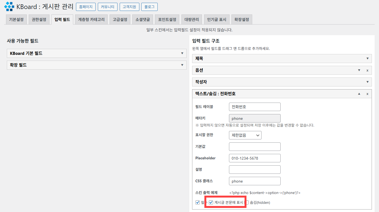The image size is (379, 212).
Task: Click the empty 설명 input field
Action: 255,169
